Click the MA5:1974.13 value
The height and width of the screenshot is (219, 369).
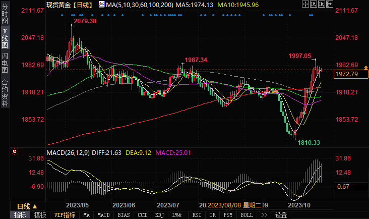coord(195,5)
